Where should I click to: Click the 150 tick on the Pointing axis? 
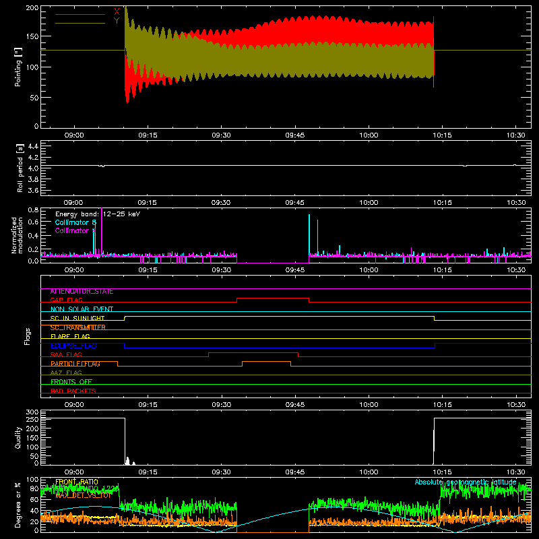click(x=32, y=36)
